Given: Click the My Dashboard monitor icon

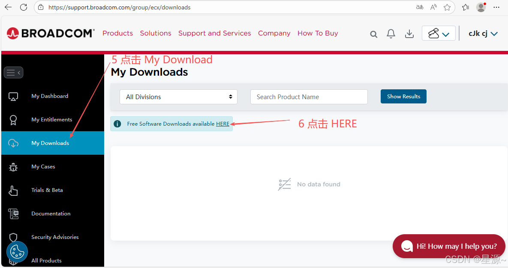Looking at the screenshot, I should (x=13, y=96).
